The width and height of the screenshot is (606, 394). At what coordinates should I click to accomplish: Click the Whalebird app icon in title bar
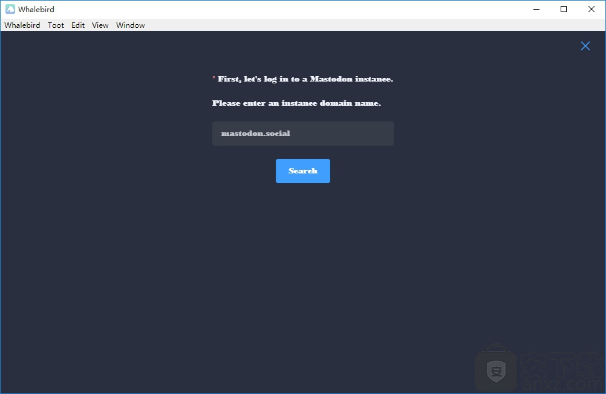point(10,9)
